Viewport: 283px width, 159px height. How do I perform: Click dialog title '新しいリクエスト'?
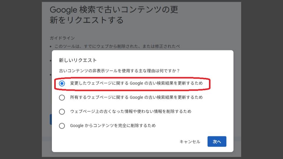tap(78, 60)
